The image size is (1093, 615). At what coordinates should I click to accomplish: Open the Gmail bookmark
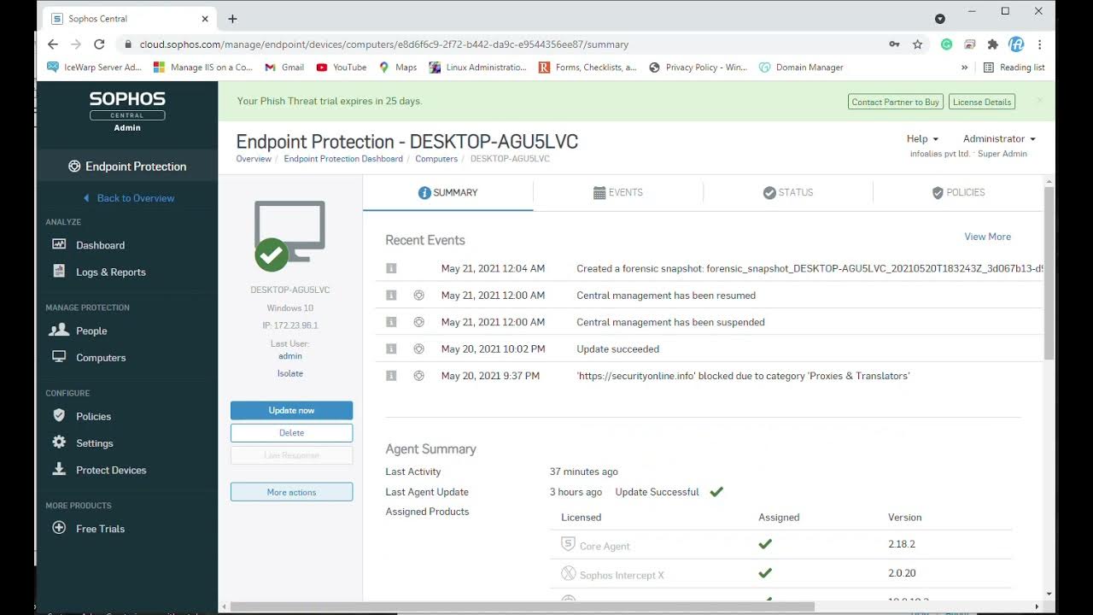point(284,67)
